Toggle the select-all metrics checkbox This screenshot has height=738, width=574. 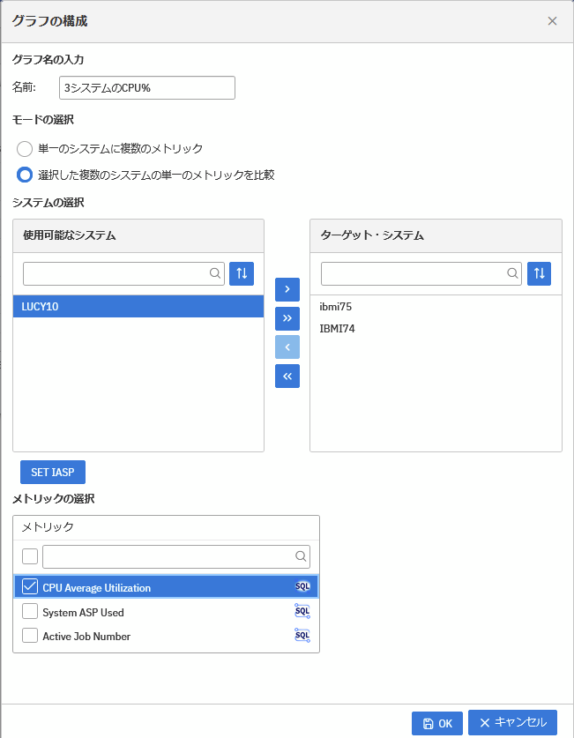click(30, 556)
